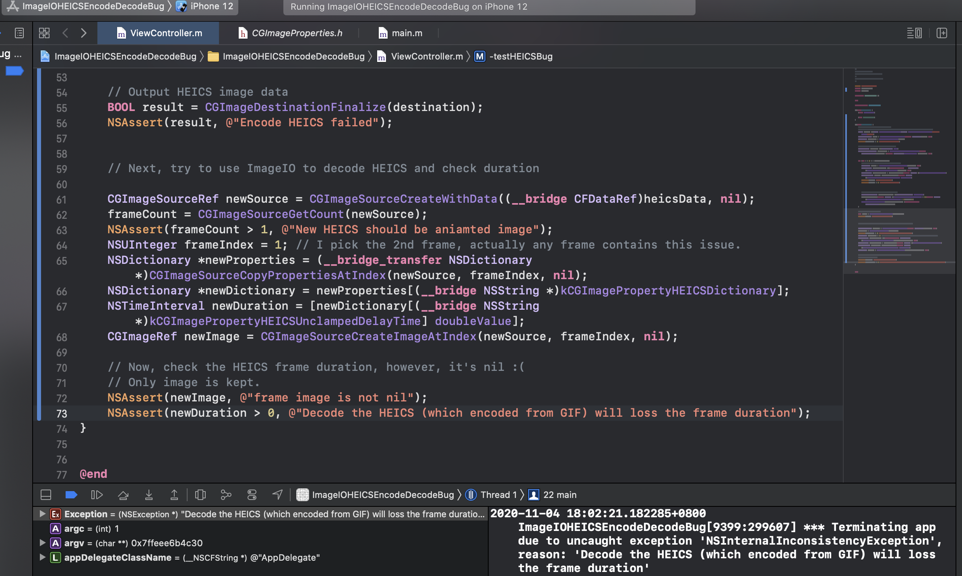Viewport: 962px width, 576px height.
Task: Simulate a location from the debug bar
Action: tap(278, 494)
